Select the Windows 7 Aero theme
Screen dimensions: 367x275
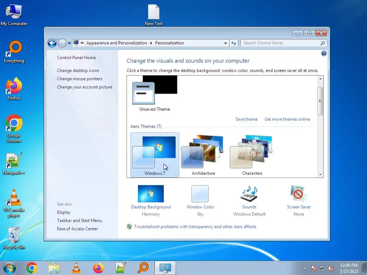(x=155, y=155)
